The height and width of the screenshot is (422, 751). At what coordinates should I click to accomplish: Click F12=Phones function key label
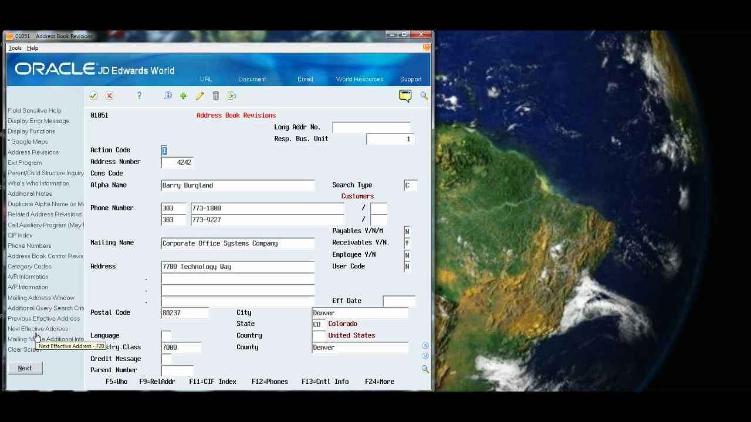tap(270, 382)
